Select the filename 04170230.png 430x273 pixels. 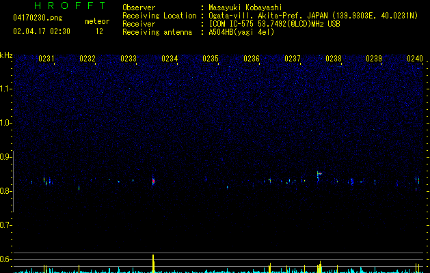(x=38, y=18)
